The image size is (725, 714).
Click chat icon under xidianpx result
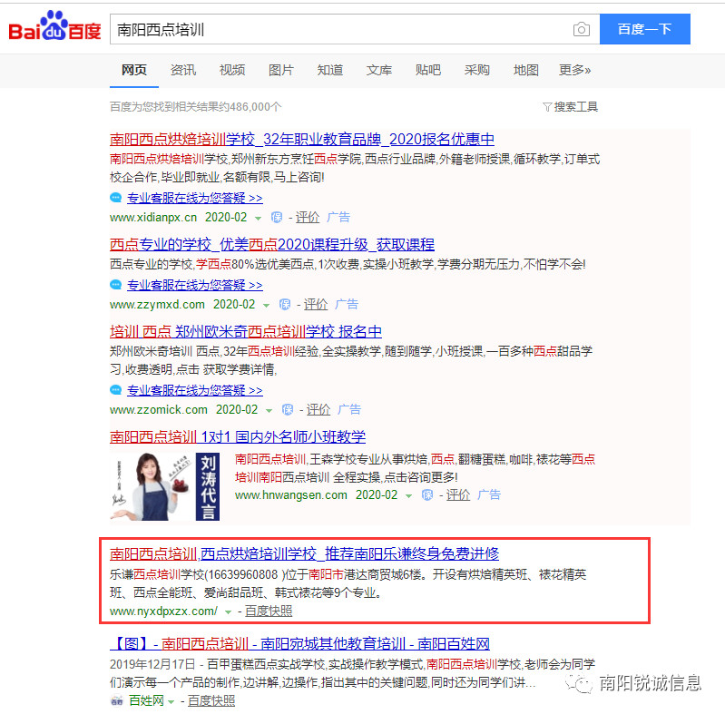(x=115, y=198)
